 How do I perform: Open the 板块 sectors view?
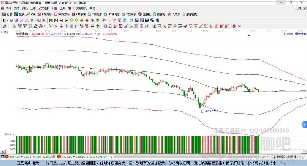click(19, 14)
